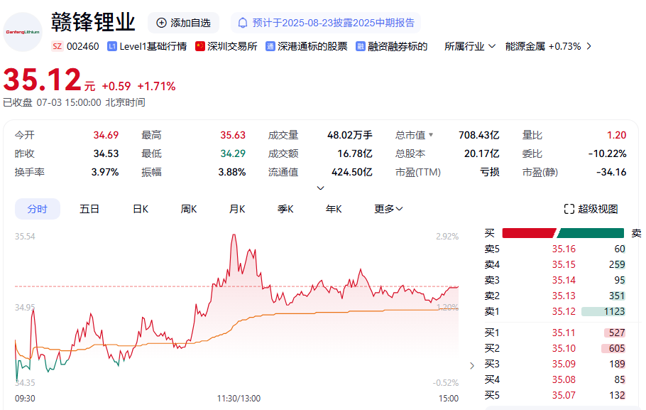
Task: Click the 成交额 value 16.78亿
Action: click(x=355, y=153)
